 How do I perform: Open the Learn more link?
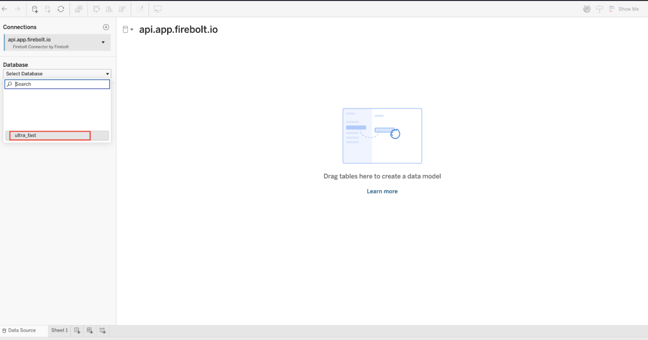click(382, 191)
